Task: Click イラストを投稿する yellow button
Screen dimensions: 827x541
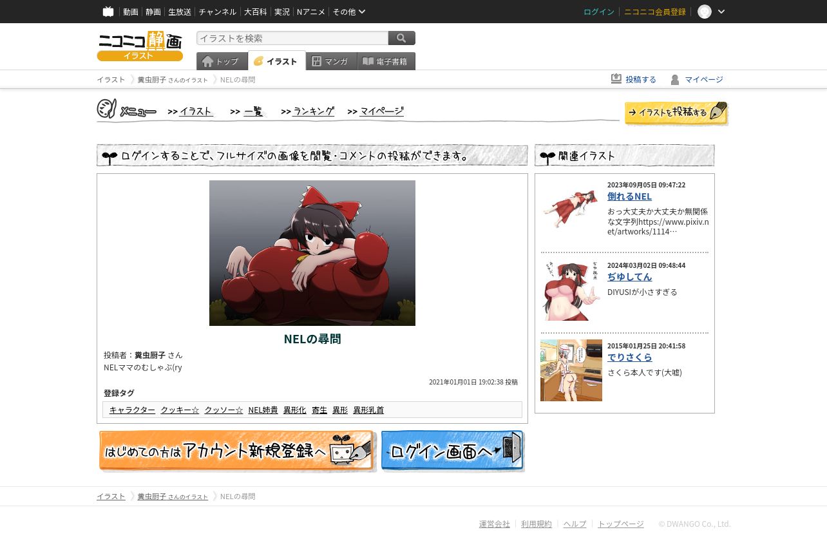Action: (x=676, y=113)
